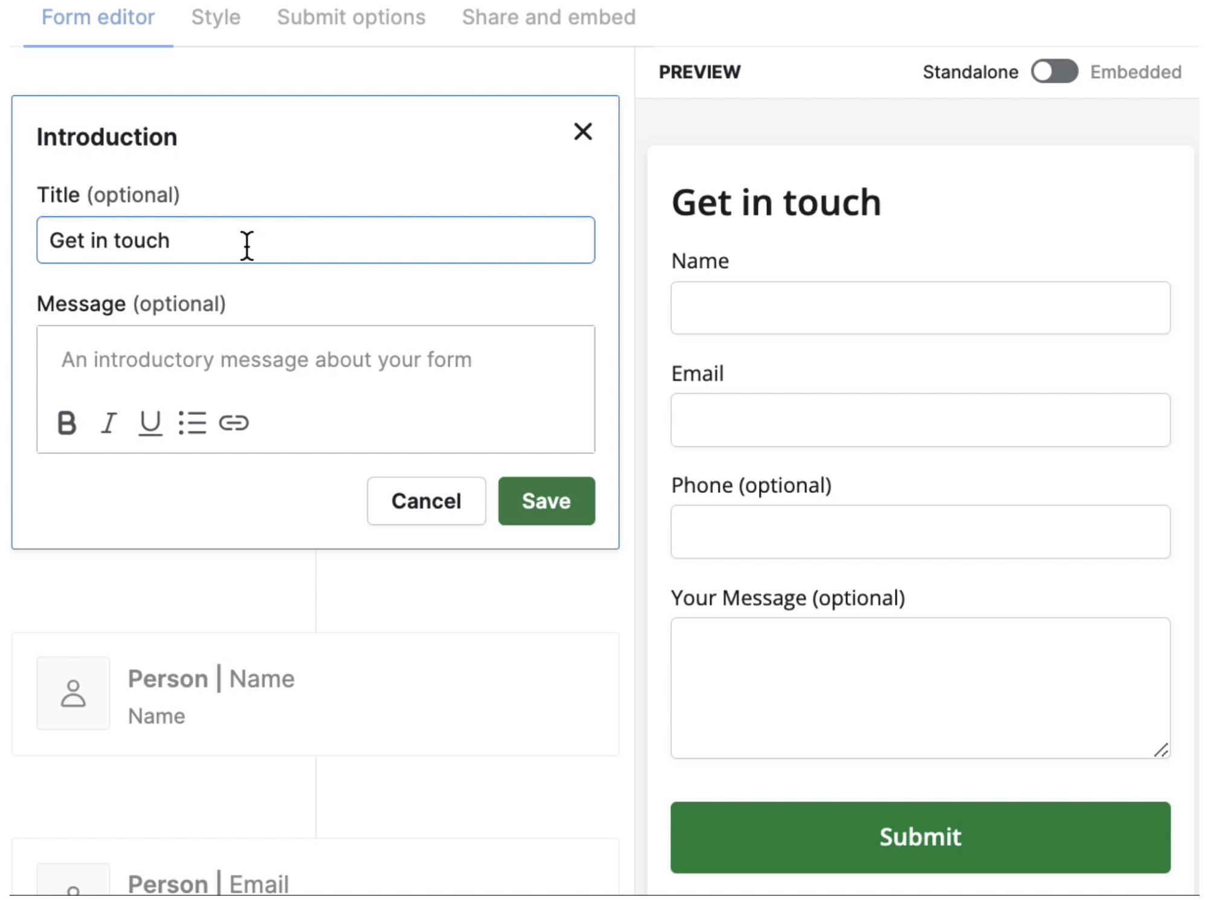Toggle bold formatting in message editor

pos(66,423)
